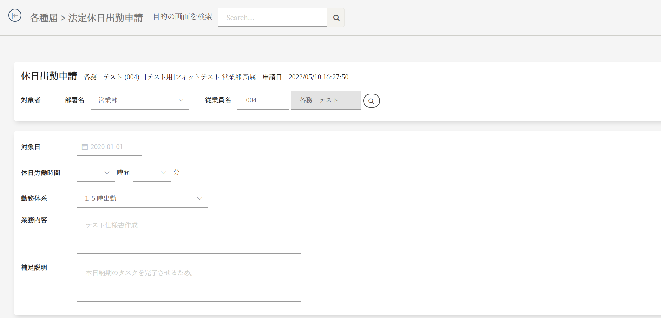661x318 pixels.
Task: Click the magnifier search button in header
Action: [x=336, y=18]
